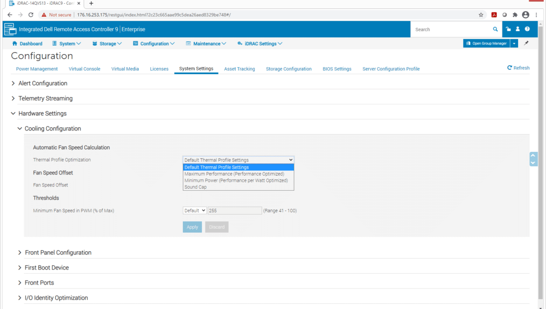546x309 pixels.
Task: Click the Adobe Acrobat extension icon
Action: (x=494, y=15)
